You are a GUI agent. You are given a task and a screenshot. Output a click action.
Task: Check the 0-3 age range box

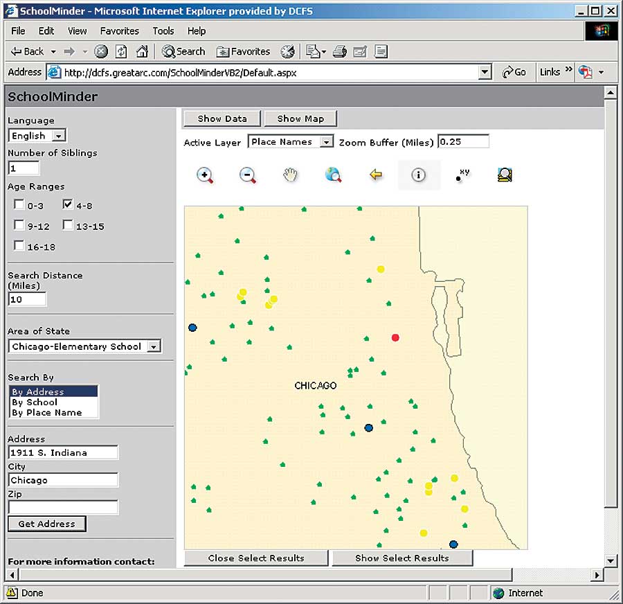pos(19,204)
